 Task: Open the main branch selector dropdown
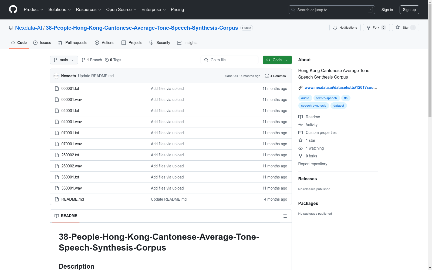tap(64, 60)
